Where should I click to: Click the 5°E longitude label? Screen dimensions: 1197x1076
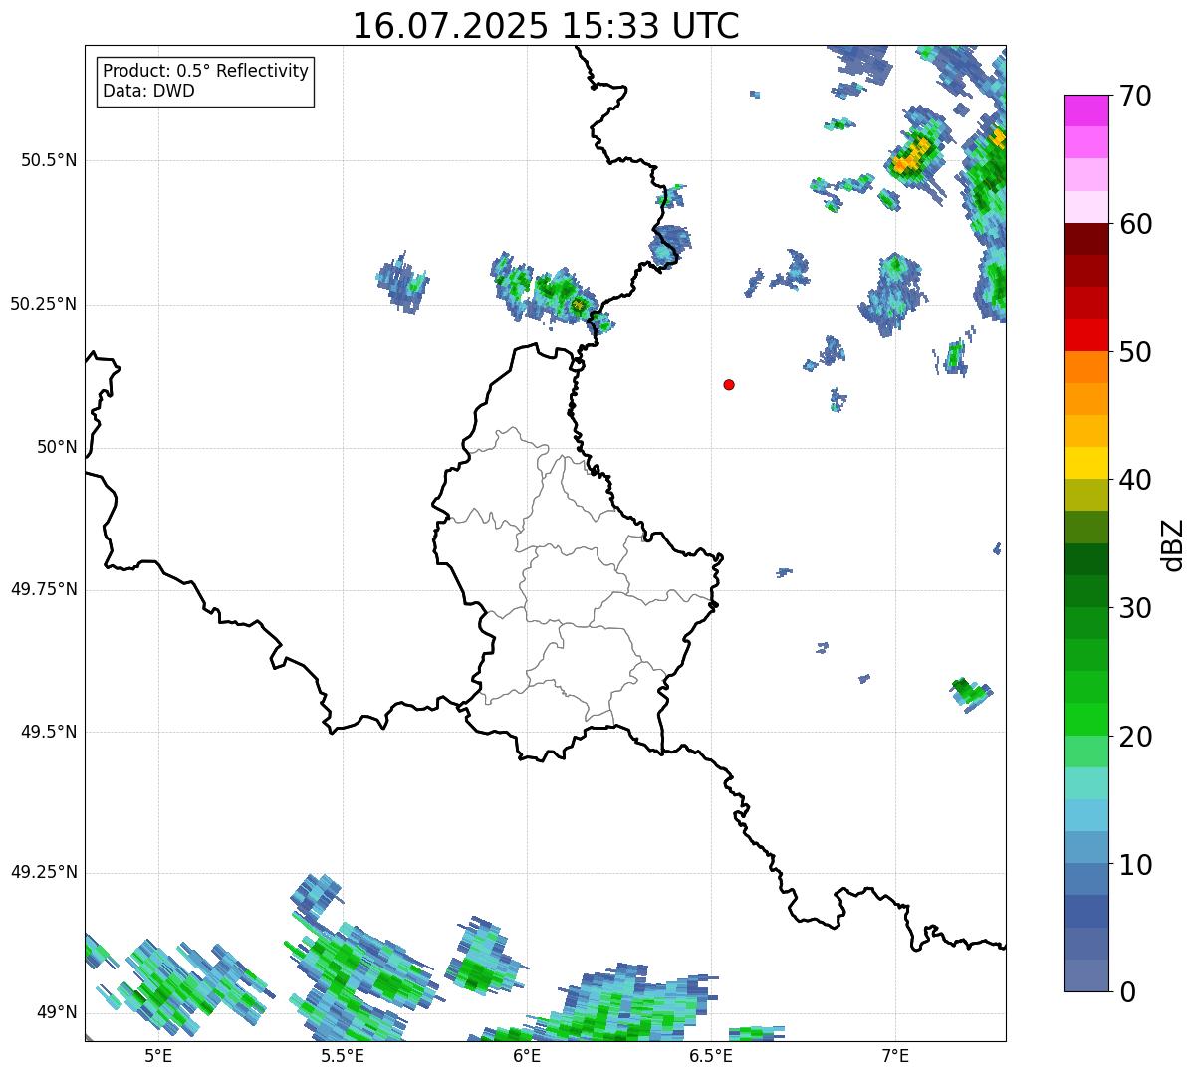(158, 1056)
